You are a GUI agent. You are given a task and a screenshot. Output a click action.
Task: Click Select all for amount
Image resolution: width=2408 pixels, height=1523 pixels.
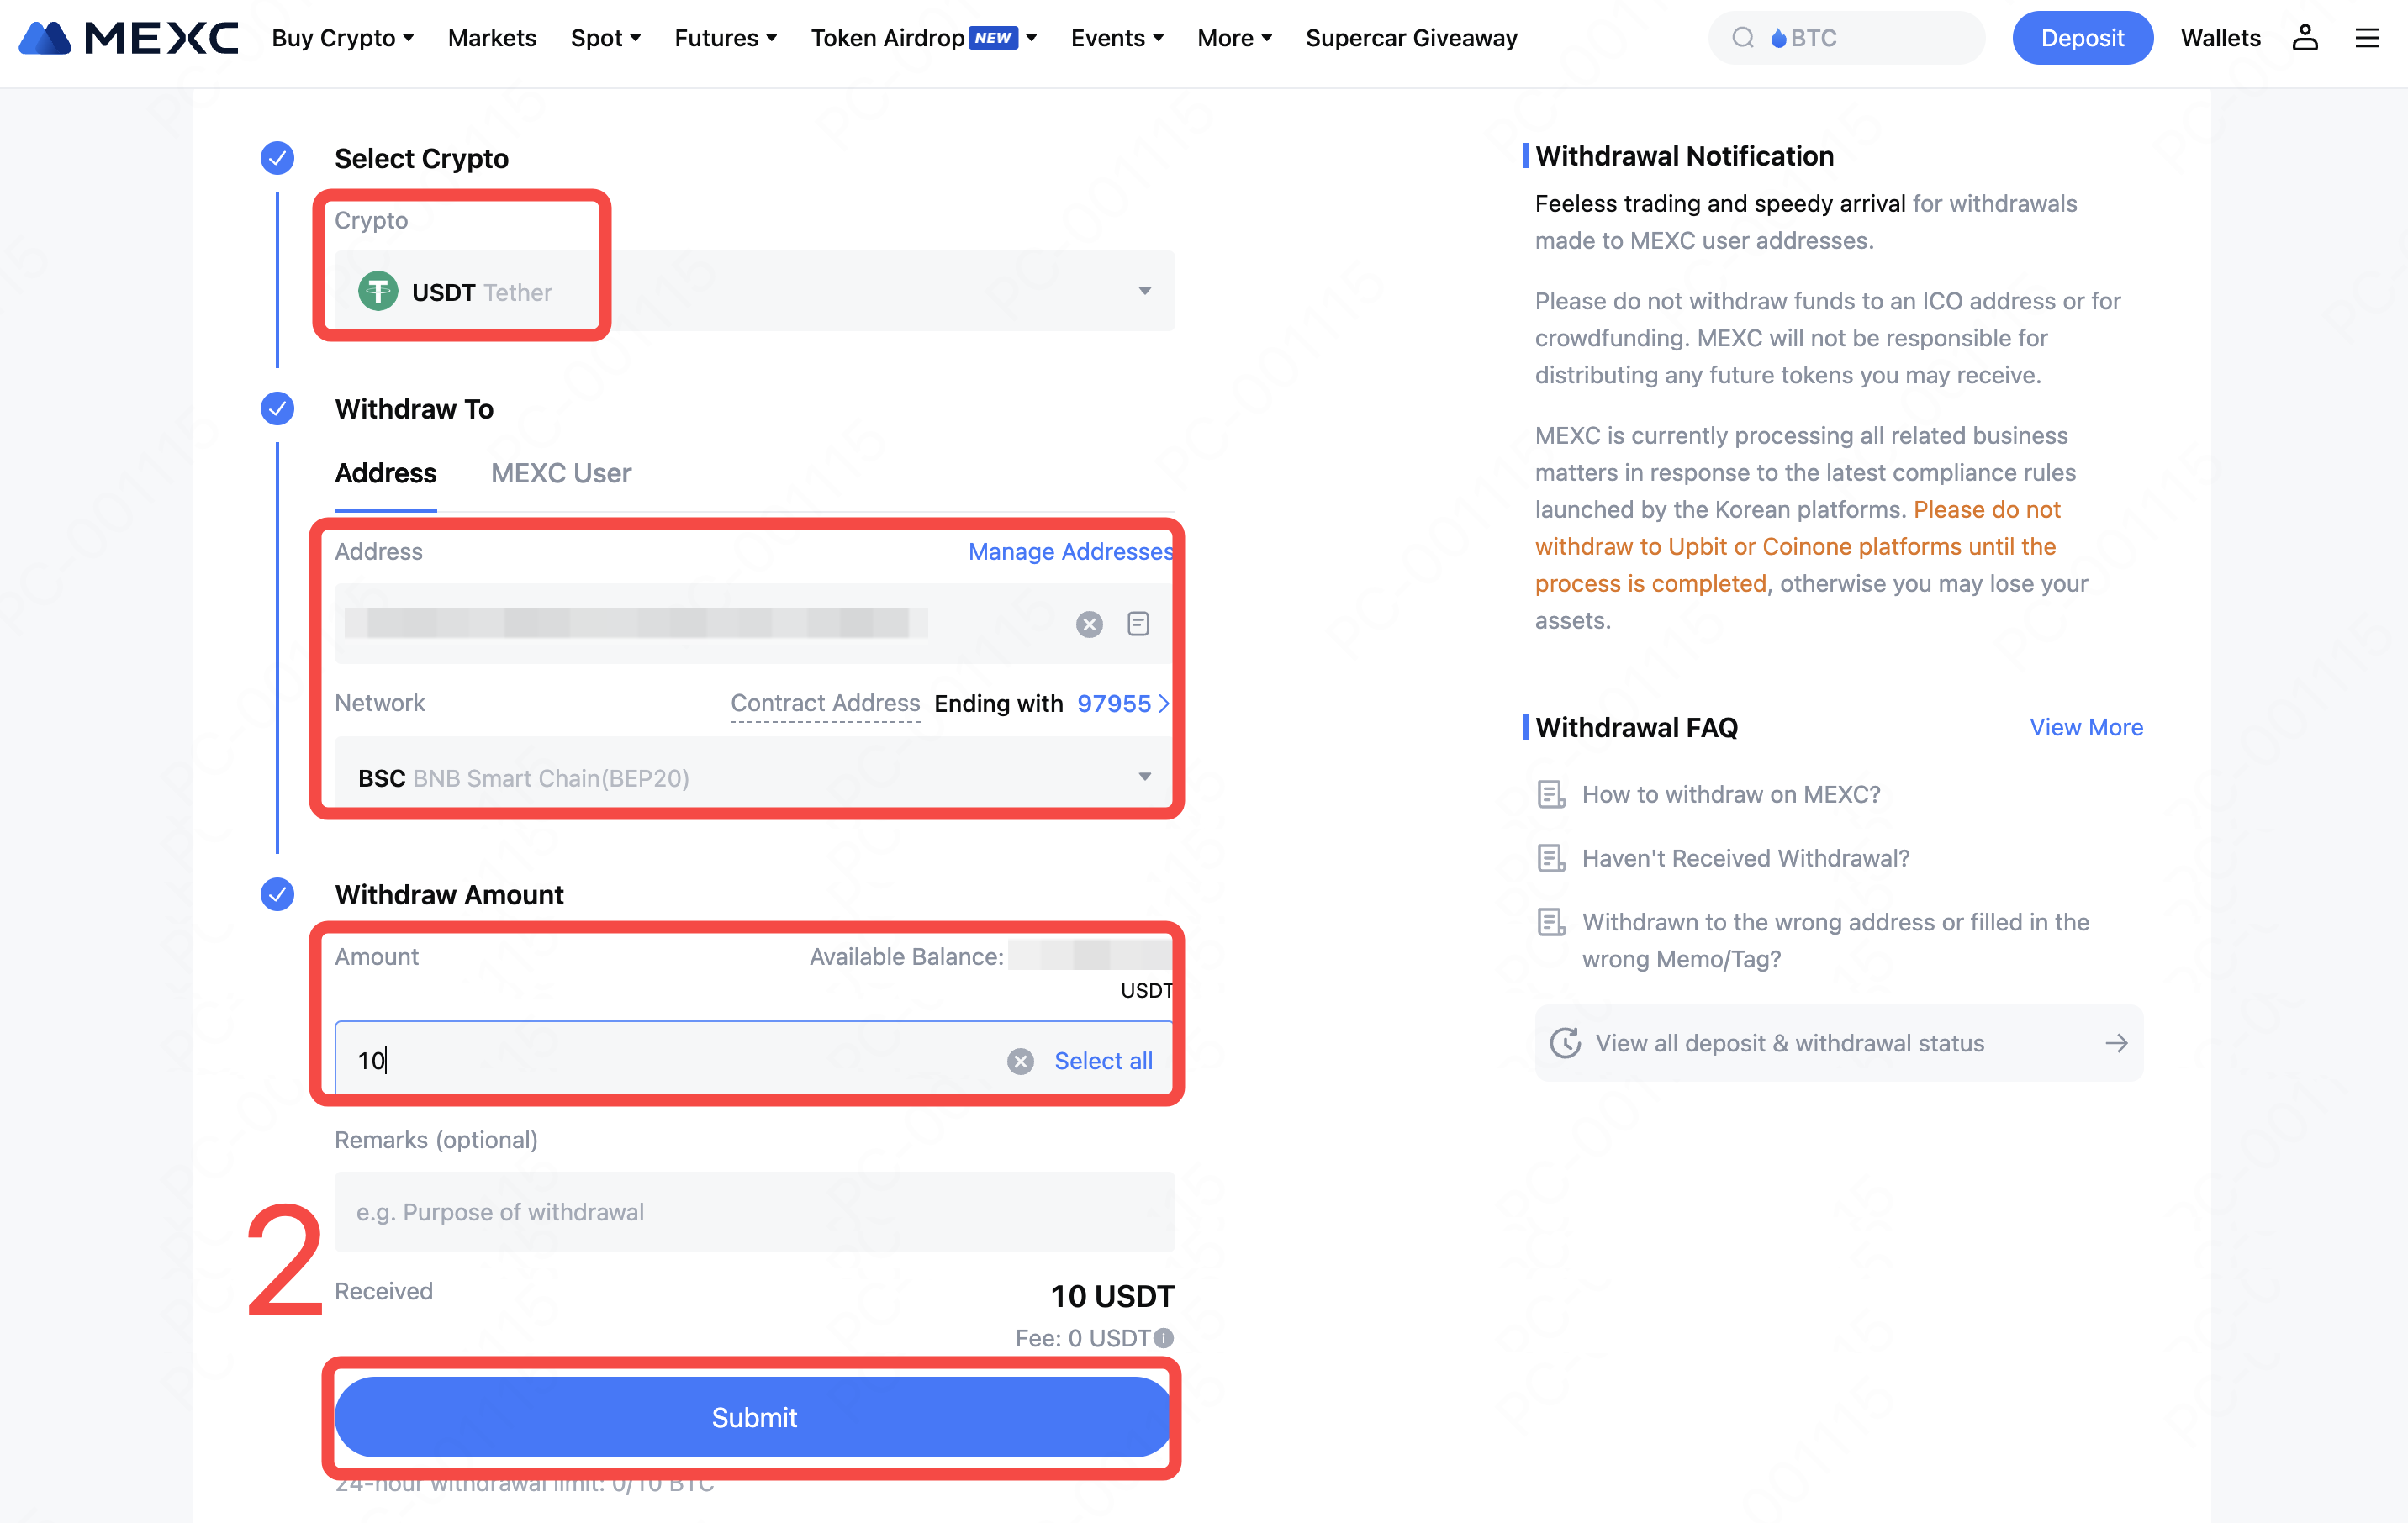[1103, 1061]
